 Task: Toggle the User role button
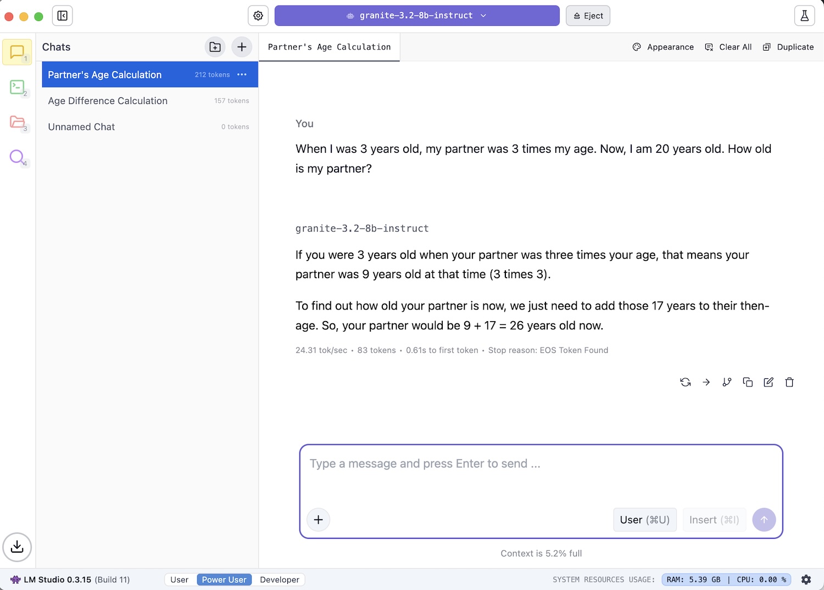point(645,520)
